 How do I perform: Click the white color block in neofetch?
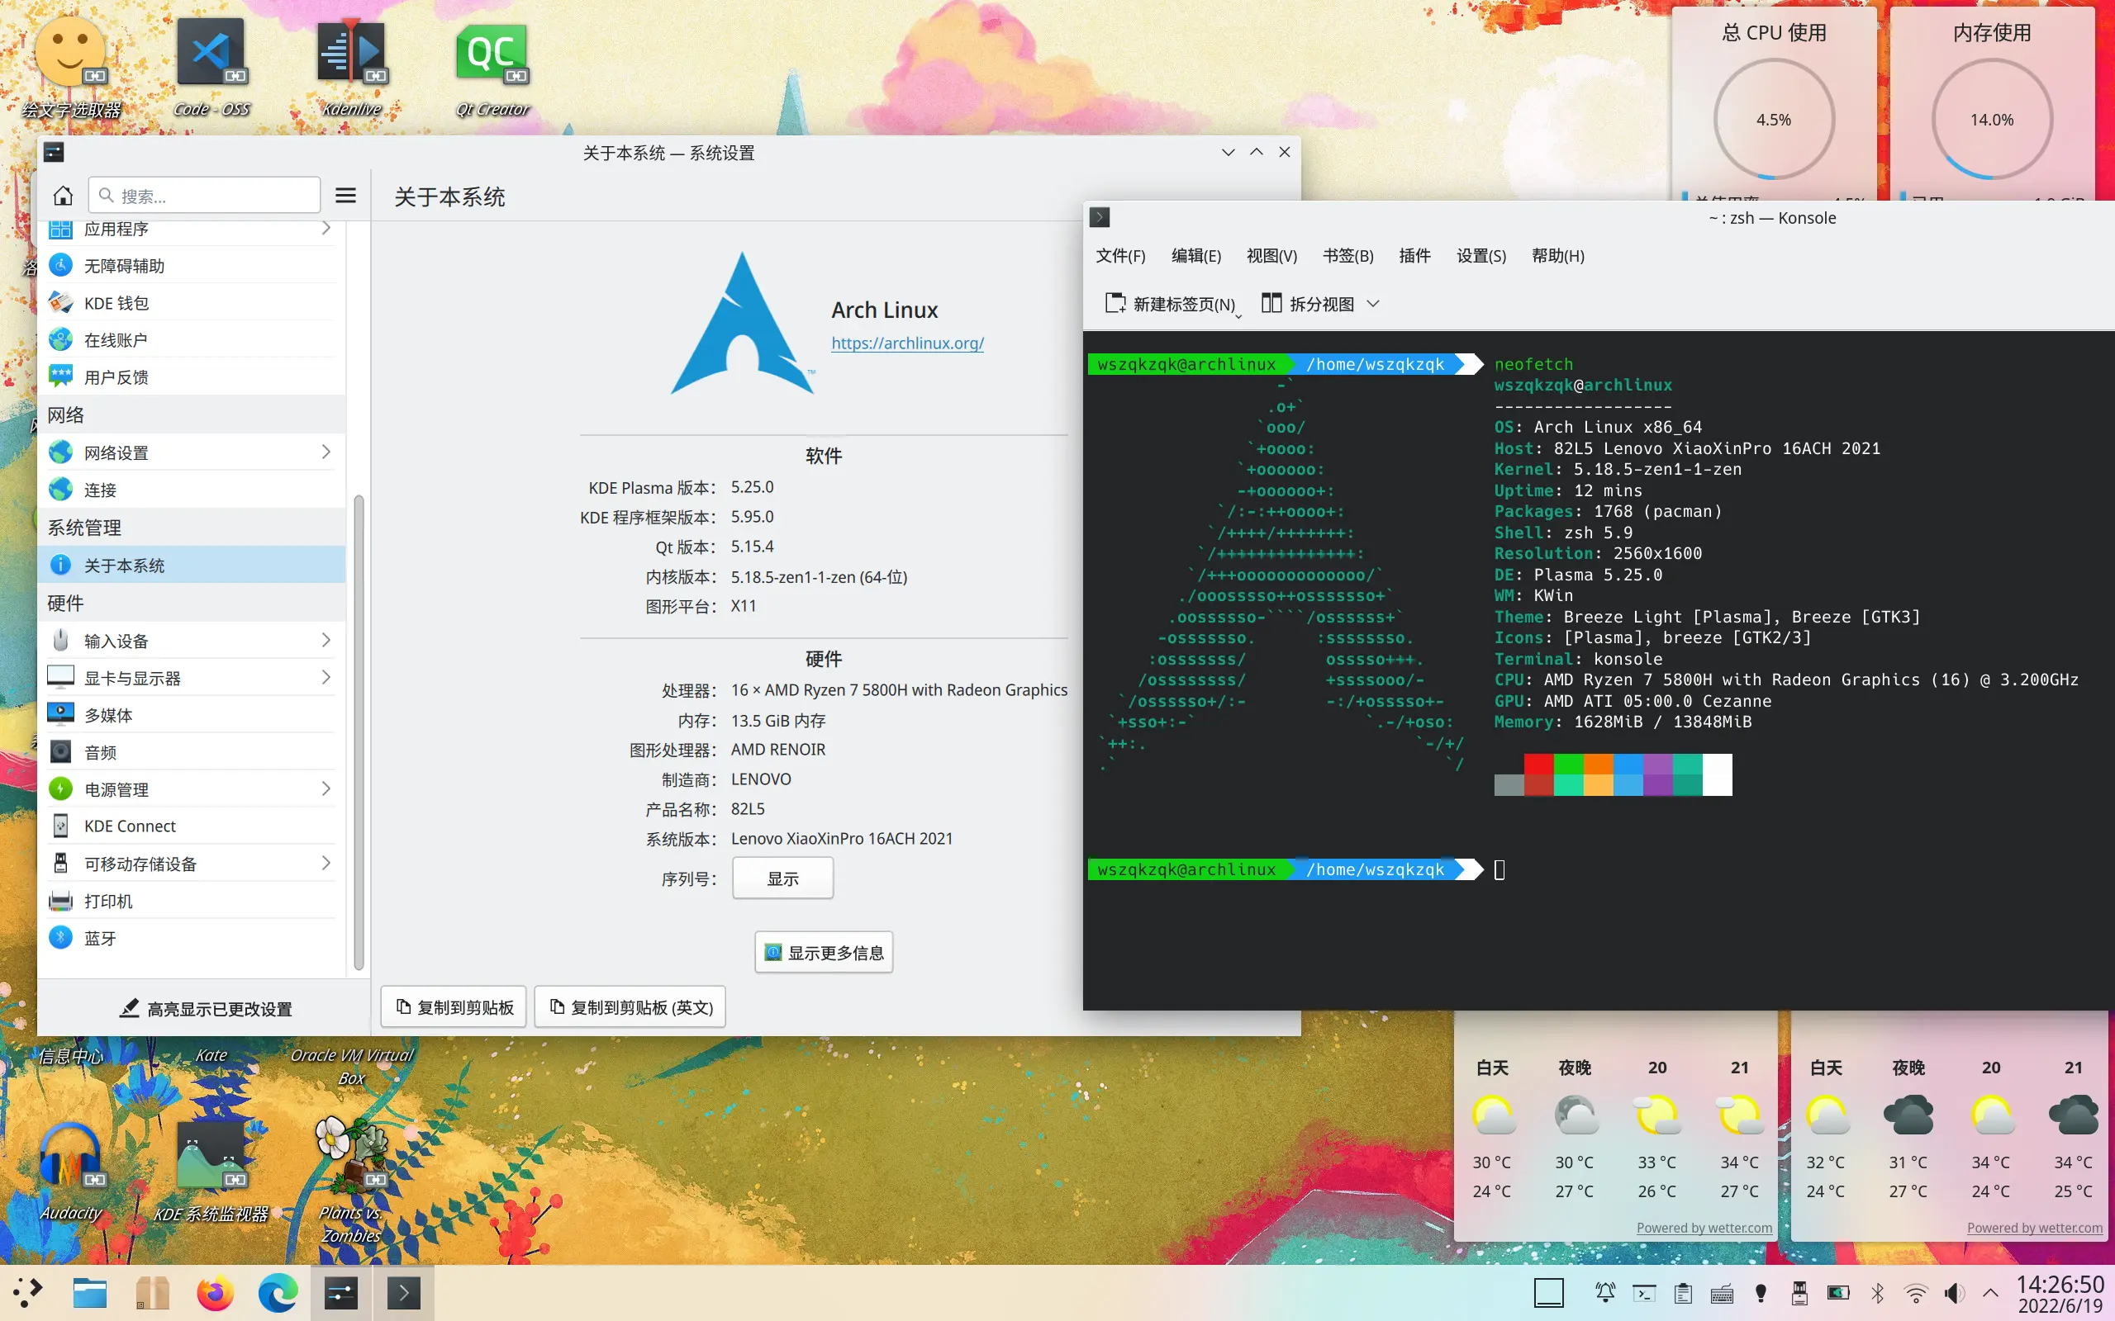point(1717,775)
